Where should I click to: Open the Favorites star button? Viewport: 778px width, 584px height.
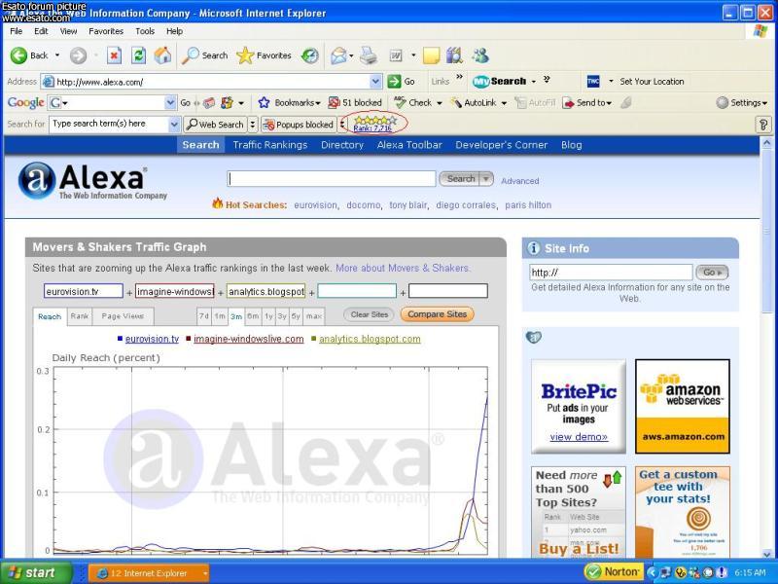tap(264, 55)
